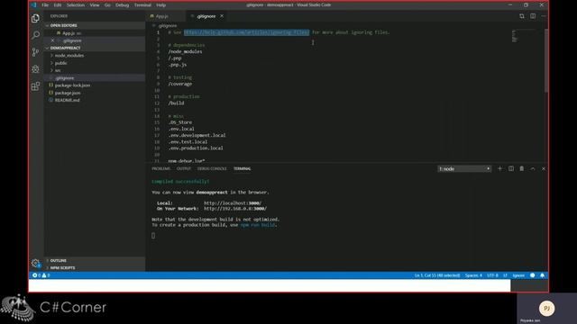Screen dimensions: 577x324
Task: Close the terminal panel
Action: pos(543,168)
